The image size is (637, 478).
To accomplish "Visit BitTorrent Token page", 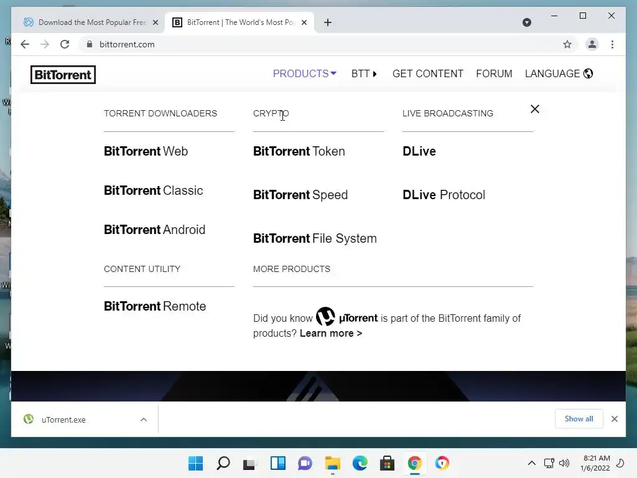I will [x=299, y=151].
